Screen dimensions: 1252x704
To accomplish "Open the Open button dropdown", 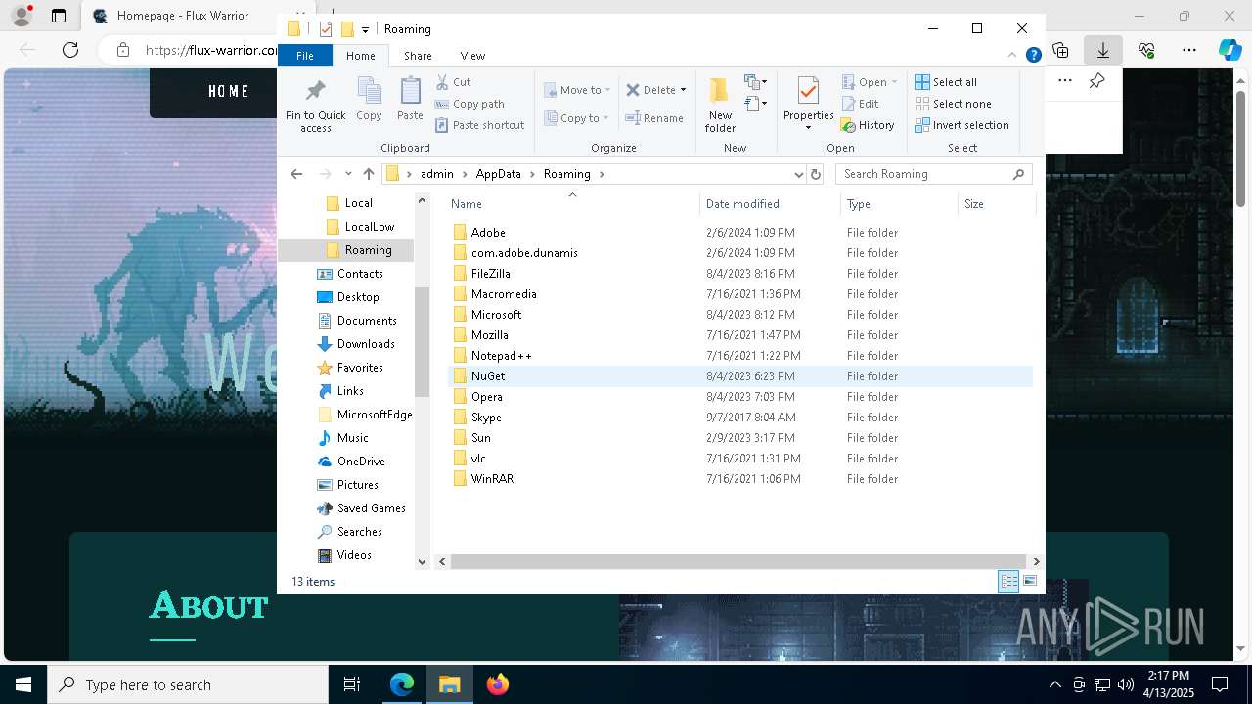I will coord(894,82).
